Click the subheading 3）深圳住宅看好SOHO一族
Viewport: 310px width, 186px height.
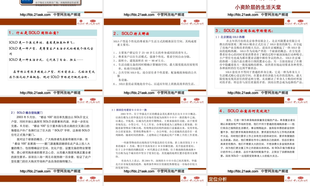click(129, 110)
